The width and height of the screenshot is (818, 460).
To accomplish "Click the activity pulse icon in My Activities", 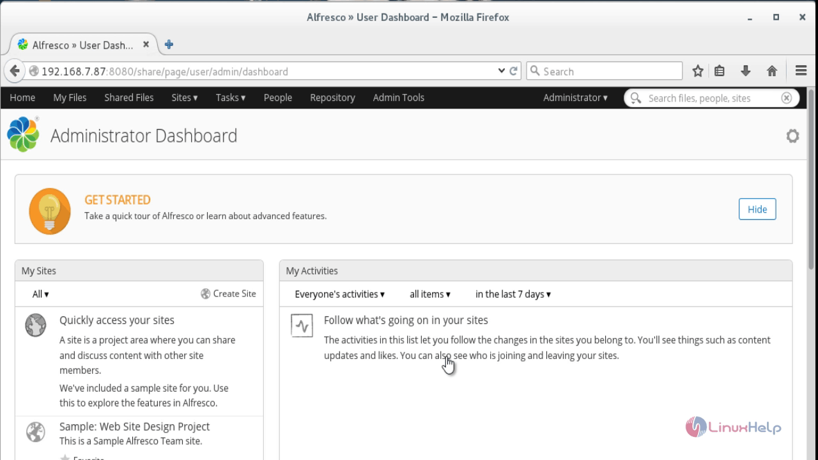I will [x=302, y=325].
